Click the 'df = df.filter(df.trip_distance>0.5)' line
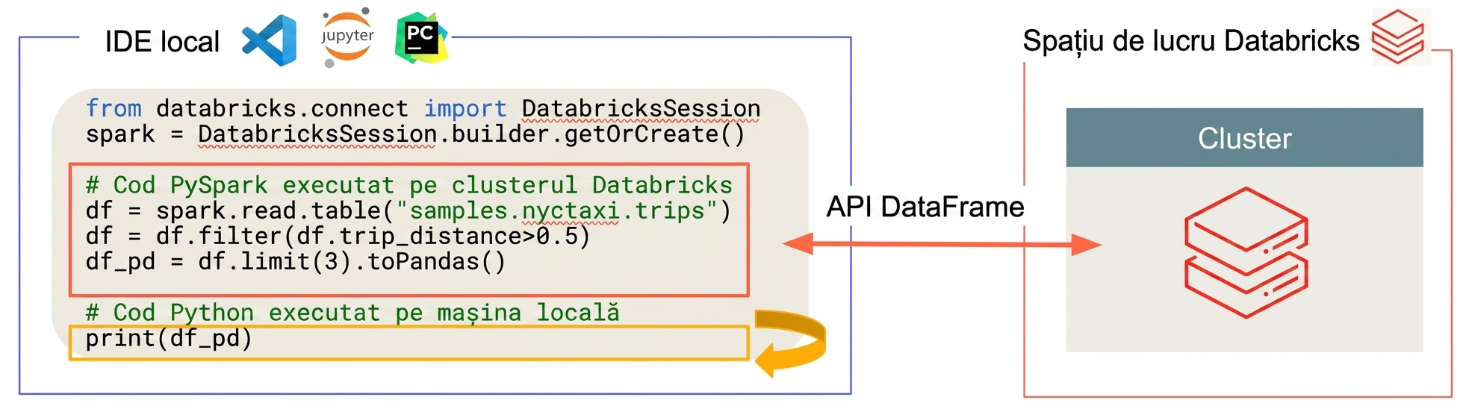The width and height of the screenshot is (1460, 406). point(338,236)
